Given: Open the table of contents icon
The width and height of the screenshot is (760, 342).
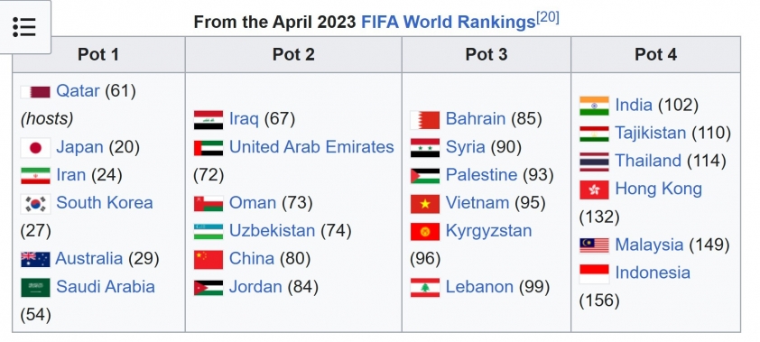Looking at the screenshot, I should [x=24, y=27].
